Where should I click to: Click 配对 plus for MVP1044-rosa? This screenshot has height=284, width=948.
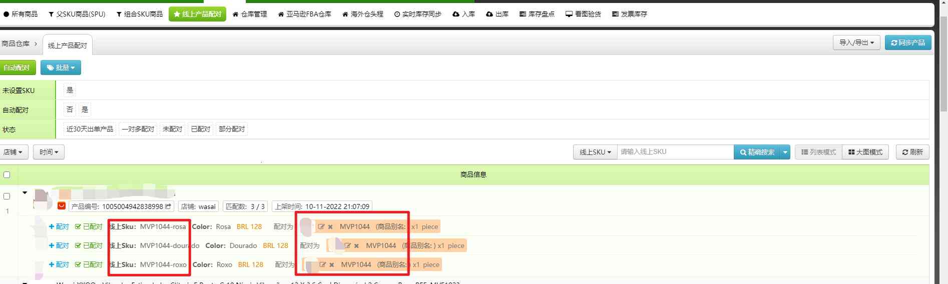[59, 226]
